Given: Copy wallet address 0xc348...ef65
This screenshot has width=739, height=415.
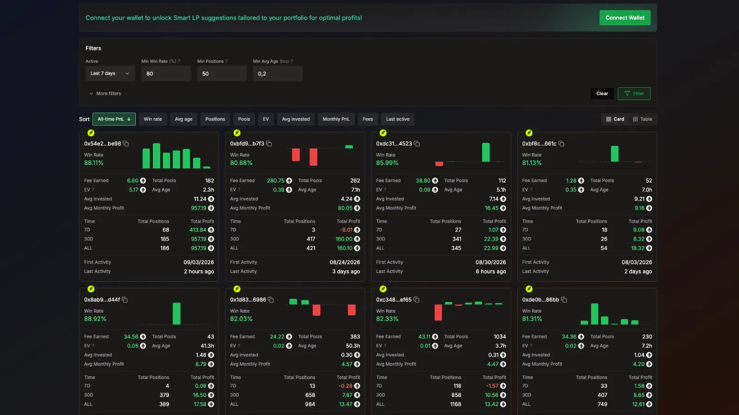Looking at the screenshot, I should pyautogui.click(x=416, y=300).
